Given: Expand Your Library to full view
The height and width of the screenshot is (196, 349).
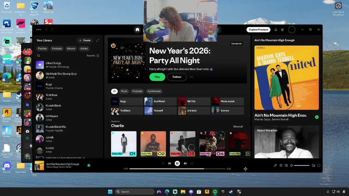Looking at the screenshot, I should [97, 41].
